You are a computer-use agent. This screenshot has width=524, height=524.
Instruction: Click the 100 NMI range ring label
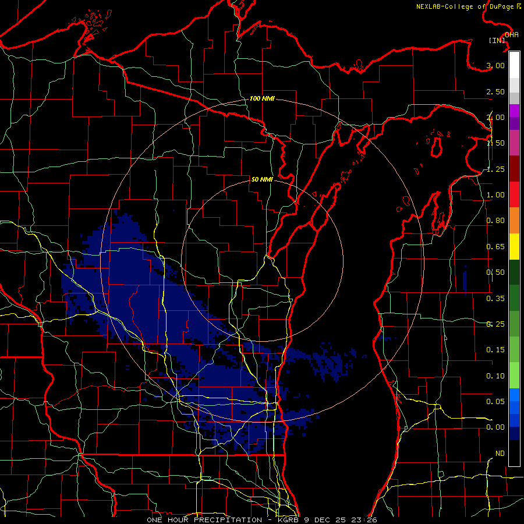click(262, 98)
